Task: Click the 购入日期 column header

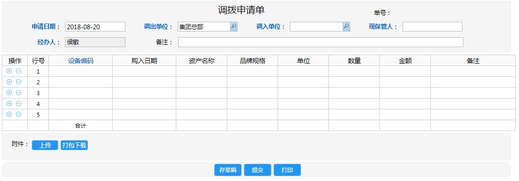Action: pyautogui.click(x=144, y=61)
